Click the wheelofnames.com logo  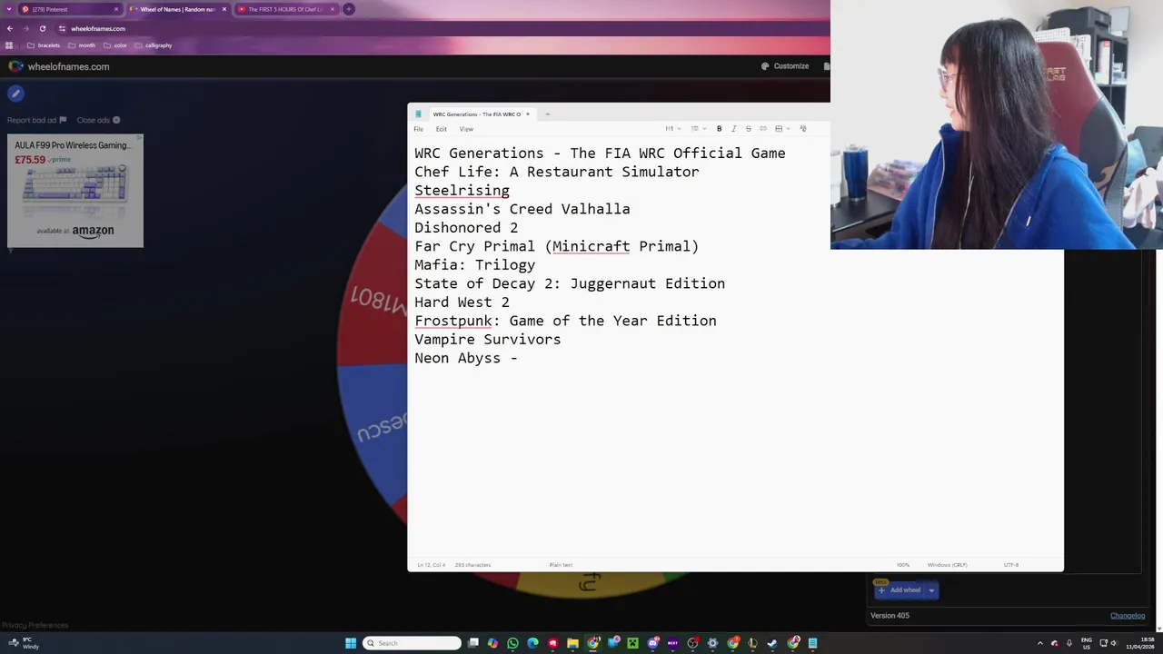coord(59,66)
